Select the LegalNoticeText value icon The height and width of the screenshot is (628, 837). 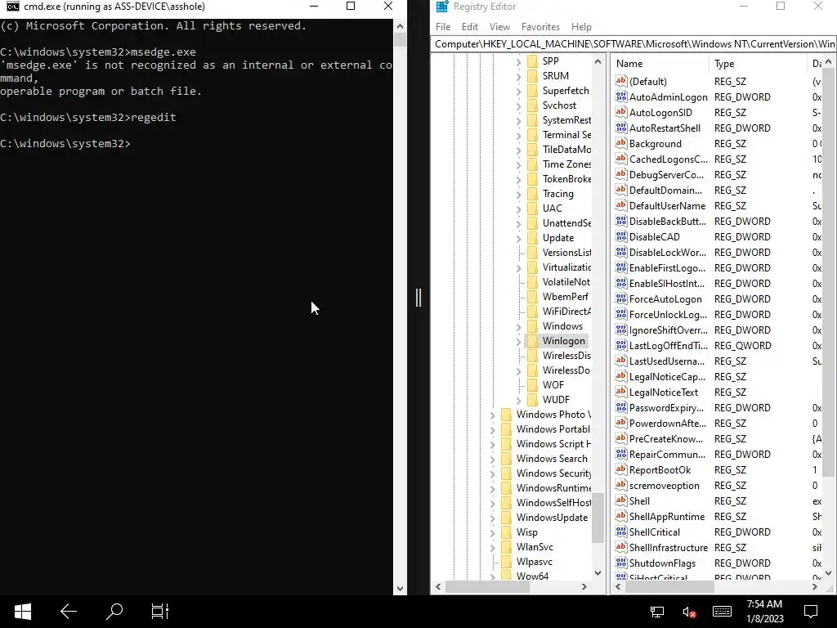coord(621,392)
